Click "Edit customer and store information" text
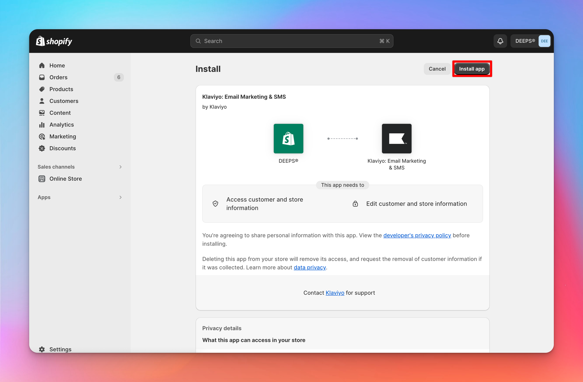 point(416,204)
